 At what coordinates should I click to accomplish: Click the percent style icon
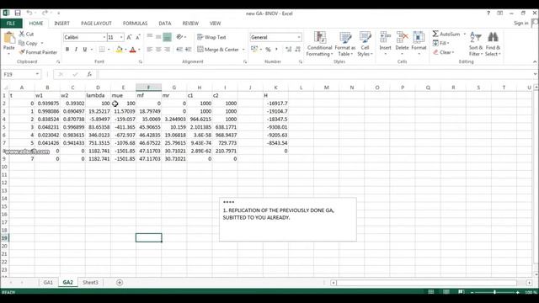pos(268,50)
